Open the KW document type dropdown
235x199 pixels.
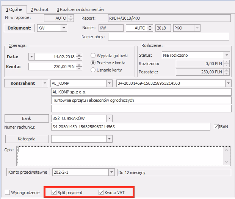[64, 28]
